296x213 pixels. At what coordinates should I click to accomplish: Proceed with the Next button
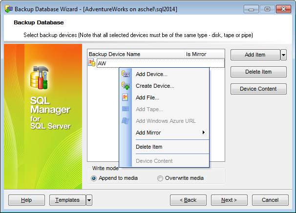(229, 200)
